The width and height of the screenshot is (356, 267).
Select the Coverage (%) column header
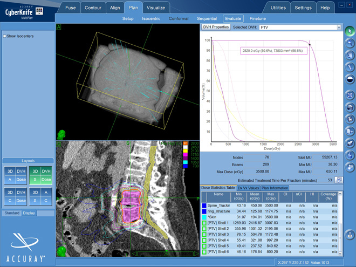[328, 196]
